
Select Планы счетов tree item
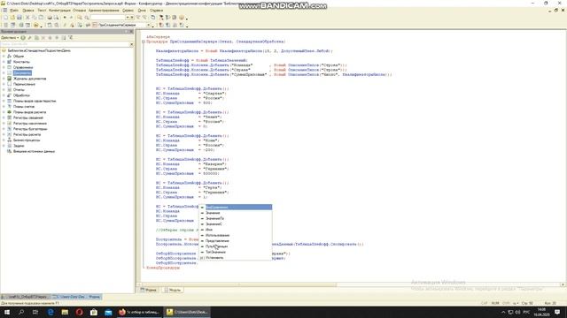tap(24, 106)
